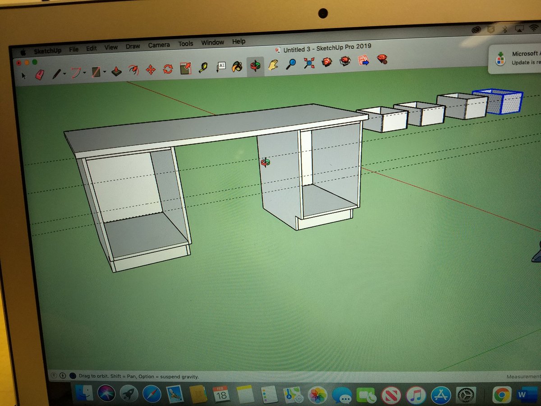541x406 pixels.
Task: Click the Microsoft update notification
Action: click(x=515, y=58)
